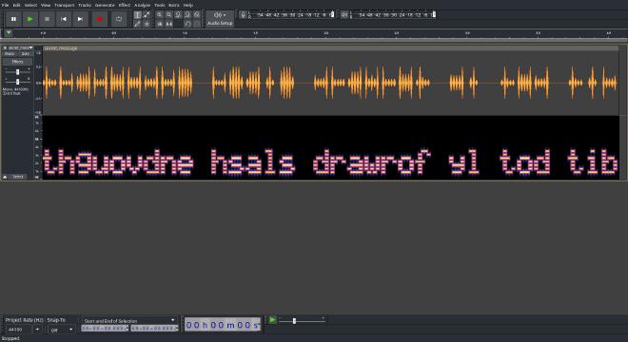Image resolution: width=628 pixels, height=342 pixels.
Task: Solo the secret_message track
Action: tap(26, 53)
